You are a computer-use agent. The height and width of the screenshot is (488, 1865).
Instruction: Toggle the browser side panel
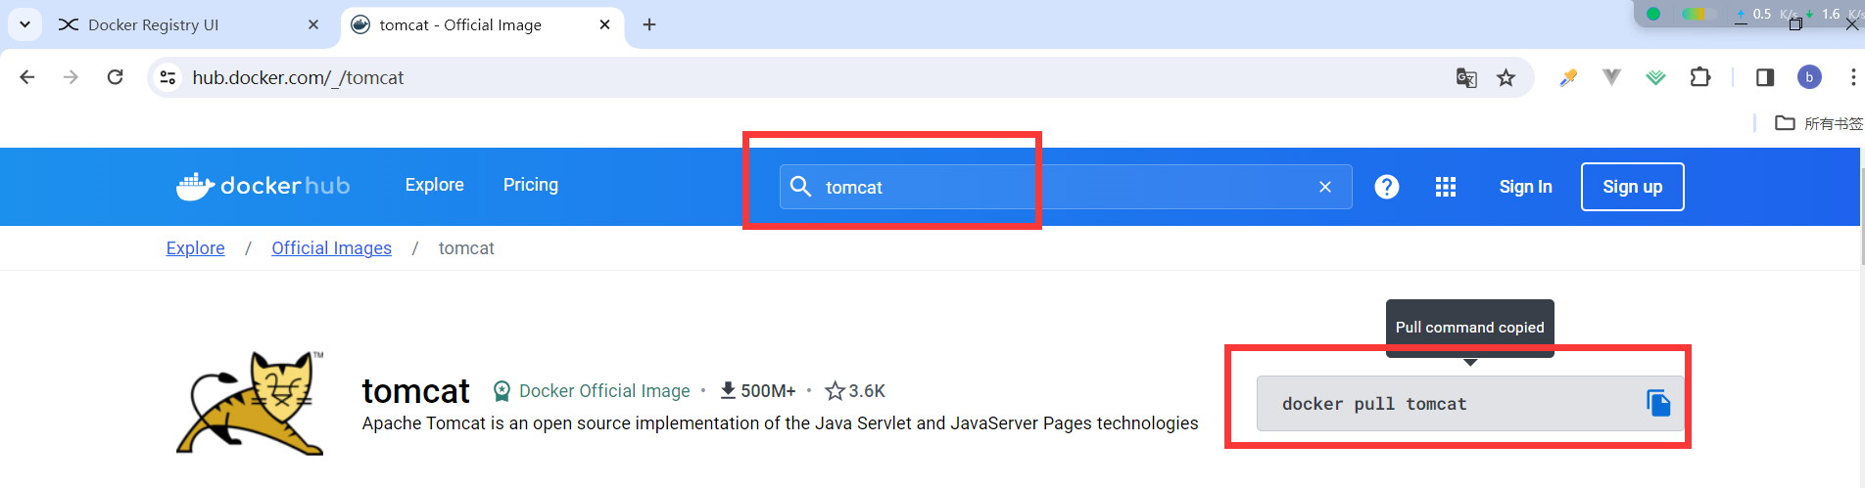(x=1765, y=77)
